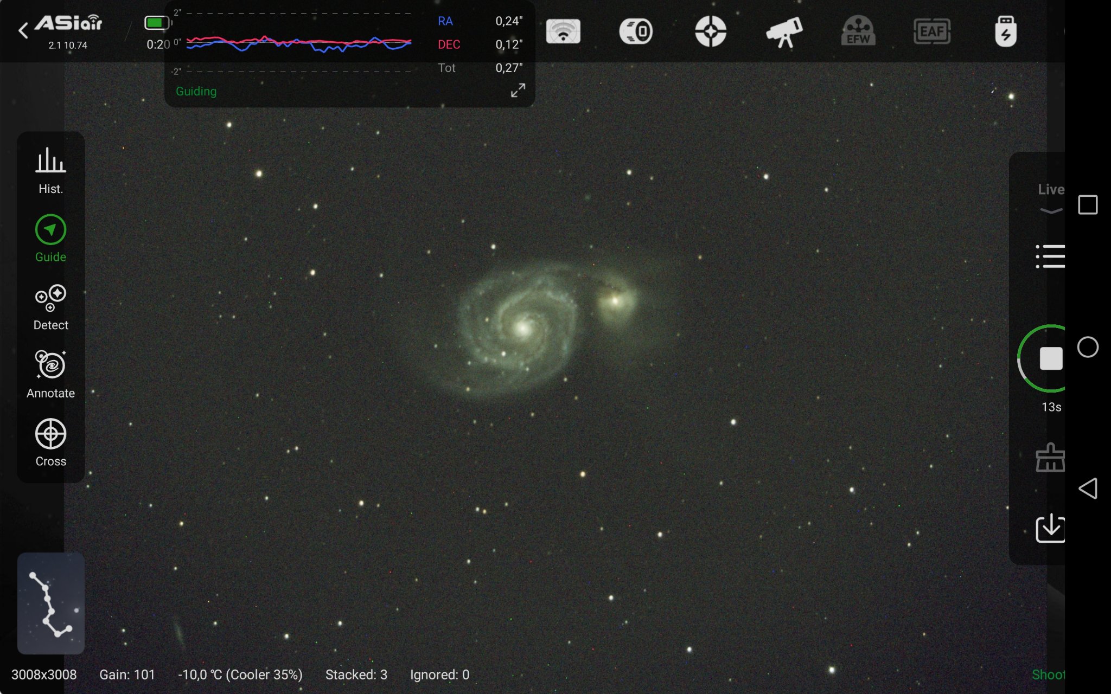Clear the stack with brush icon
This screenshot has width=1111, height=694.
tap(1050, 458)
